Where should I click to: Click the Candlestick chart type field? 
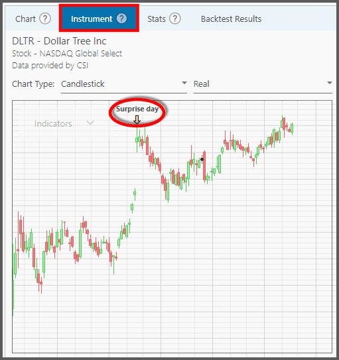[124, 84]
